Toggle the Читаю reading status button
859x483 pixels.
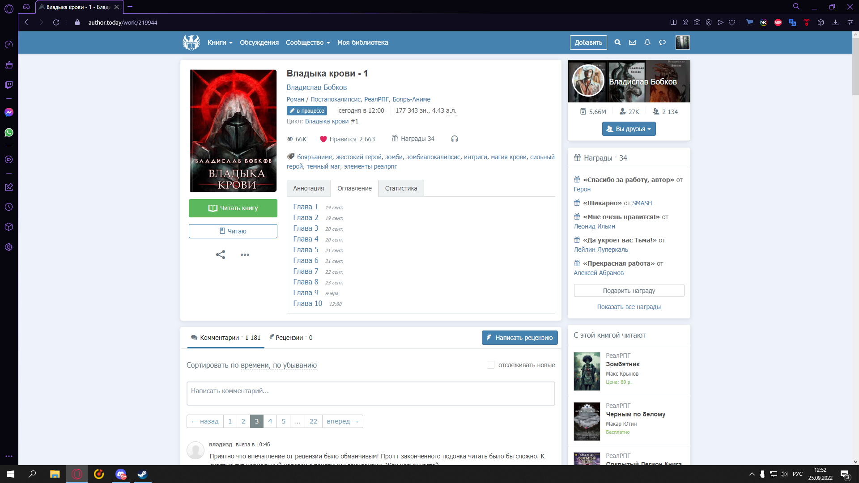[x=233, y=231]
